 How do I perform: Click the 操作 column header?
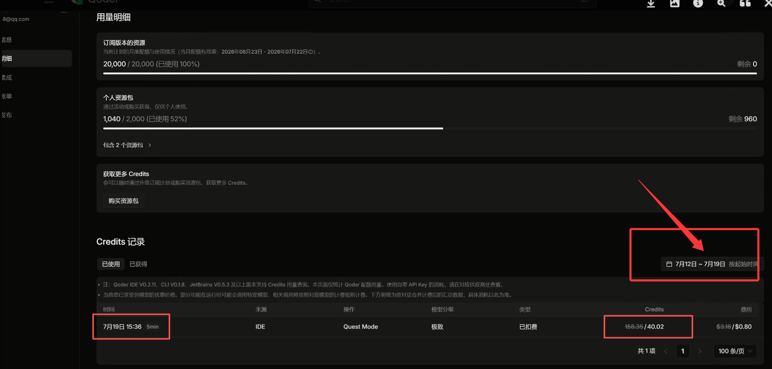[349, 309]
